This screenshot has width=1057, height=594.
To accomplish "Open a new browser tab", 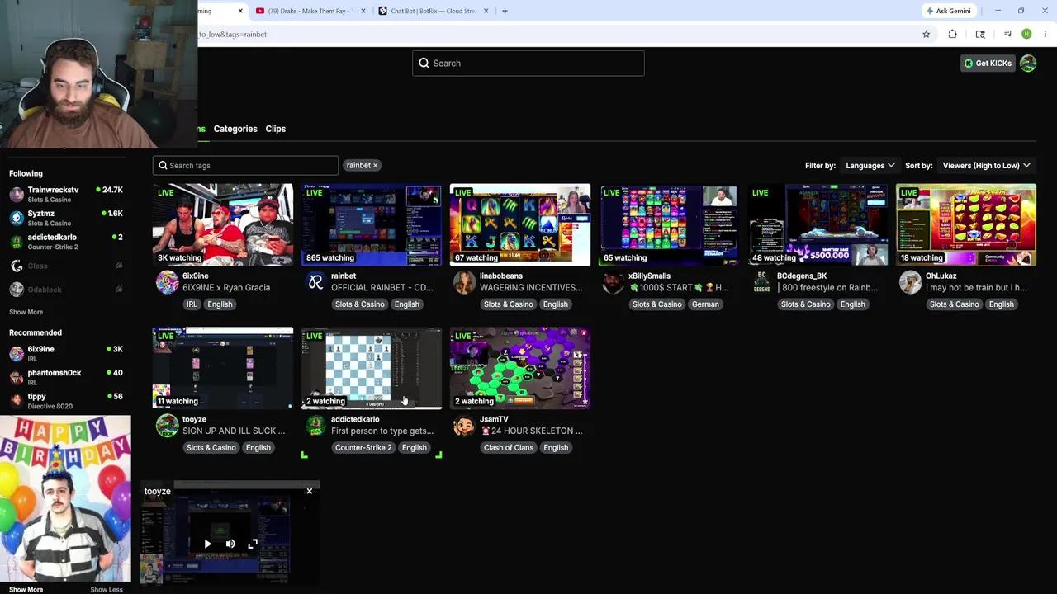I will (505, 11).
